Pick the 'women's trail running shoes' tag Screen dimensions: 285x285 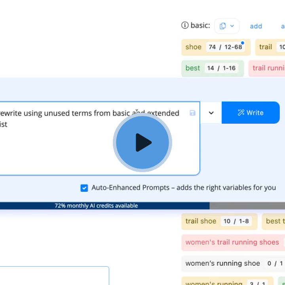[232, 242]
